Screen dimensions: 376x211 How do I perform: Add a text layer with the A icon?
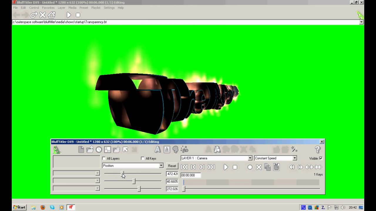click(x=158, y=149)
